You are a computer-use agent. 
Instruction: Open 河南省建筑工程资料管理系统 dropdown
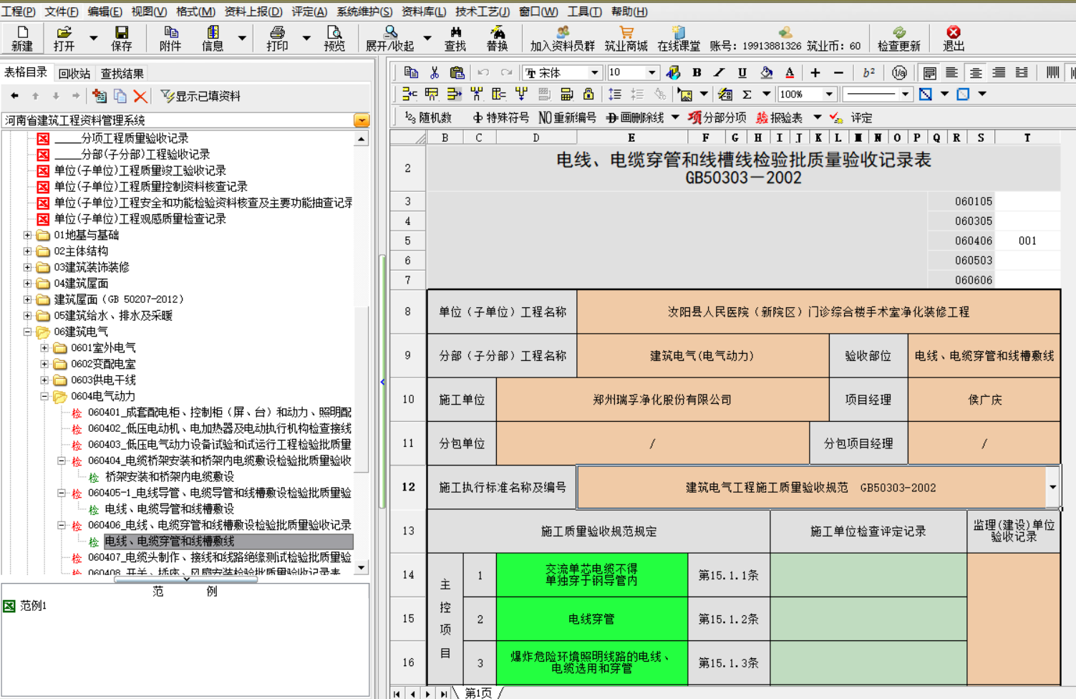coord(362,120)
